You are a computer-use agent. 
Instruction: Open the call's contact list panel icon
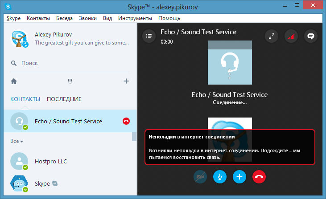149,37
